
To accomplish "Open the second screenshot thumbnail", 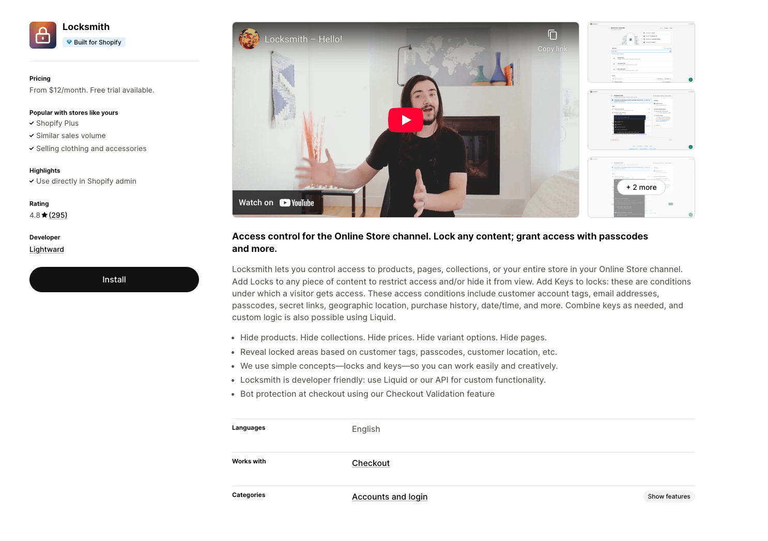I will pyautogui.click(x=641, y=119).
